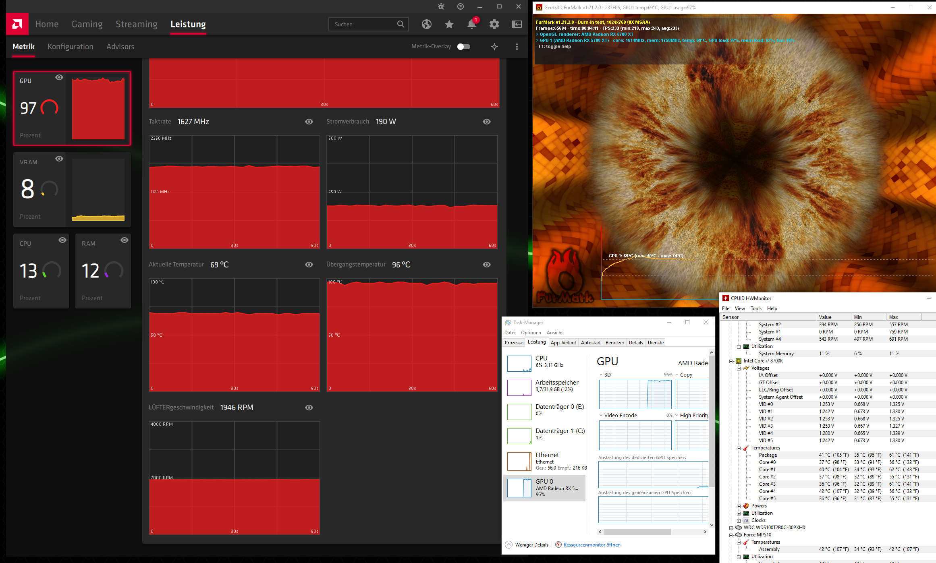Toggle RAM tile visibility eye
936x563 pixels.
click(x=125, y=240)
